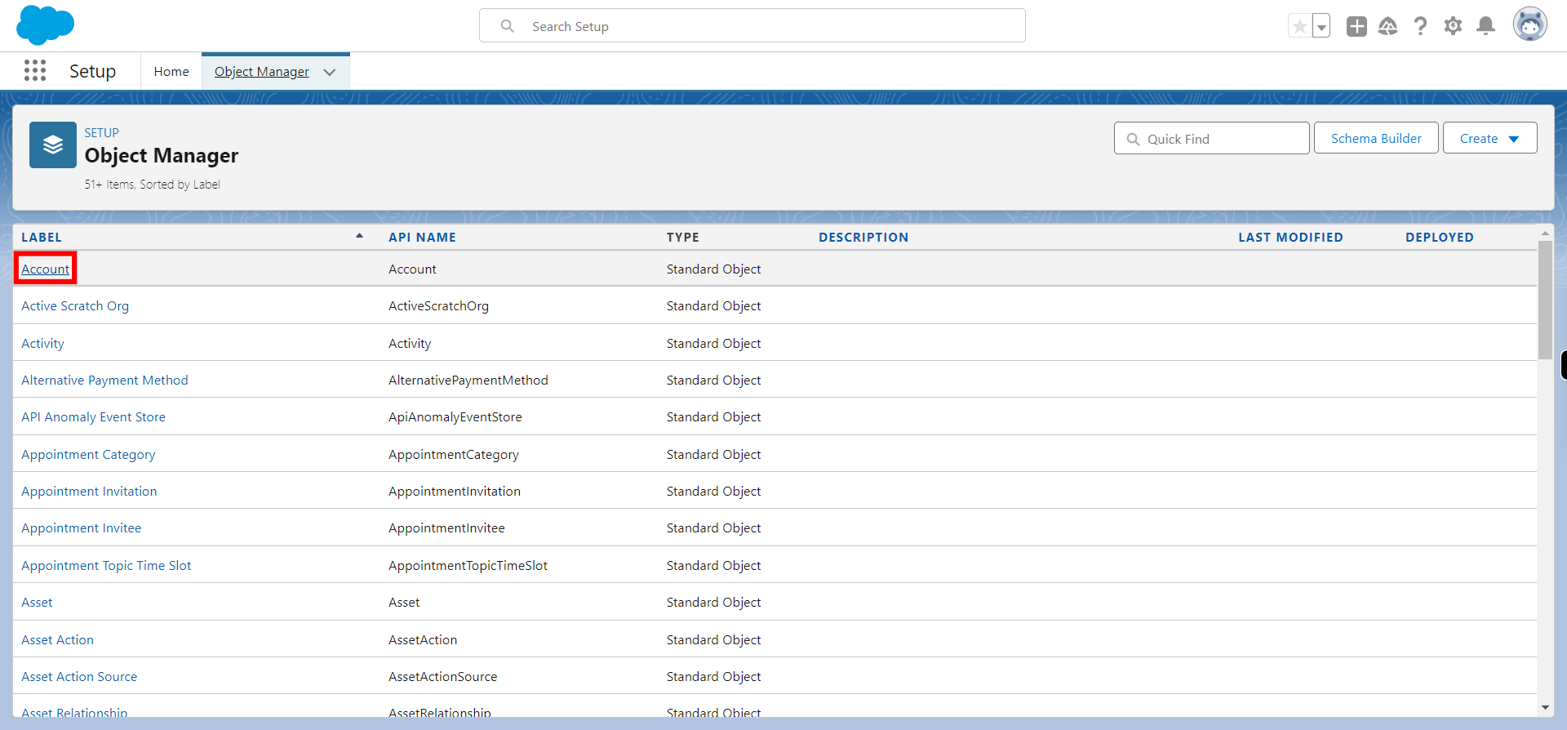This screenshot has height=730, width=1567.
Task: Open the Help question mark icon
Action: pos(1421,26)
